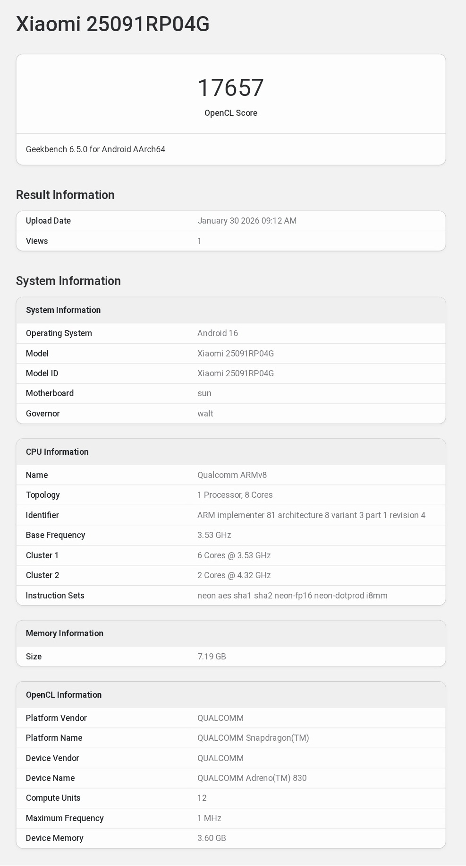Screen dimensions: 466x866
Task: Click the Compute Units label
Action: pyautogui.click(x=53, y=798)
